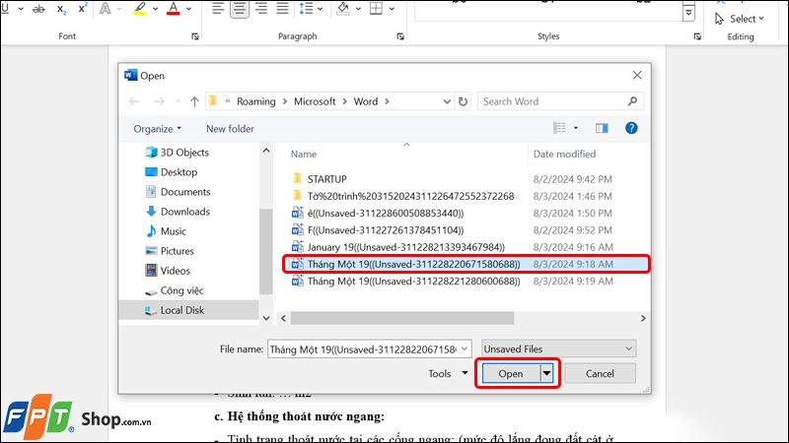Click the Open button
Screen dimensions: 789x443
pyautogui.click(x=511, y=374)
